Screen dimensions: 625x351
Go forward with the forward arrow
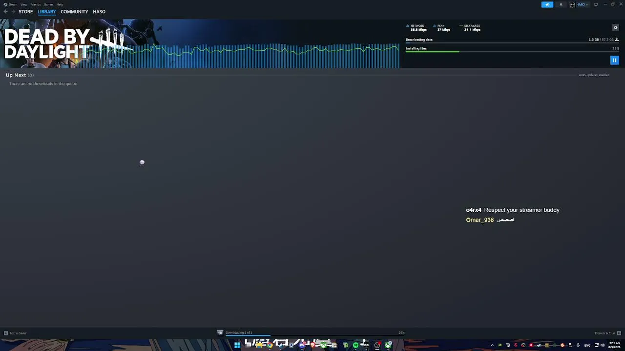pos(13,12)
